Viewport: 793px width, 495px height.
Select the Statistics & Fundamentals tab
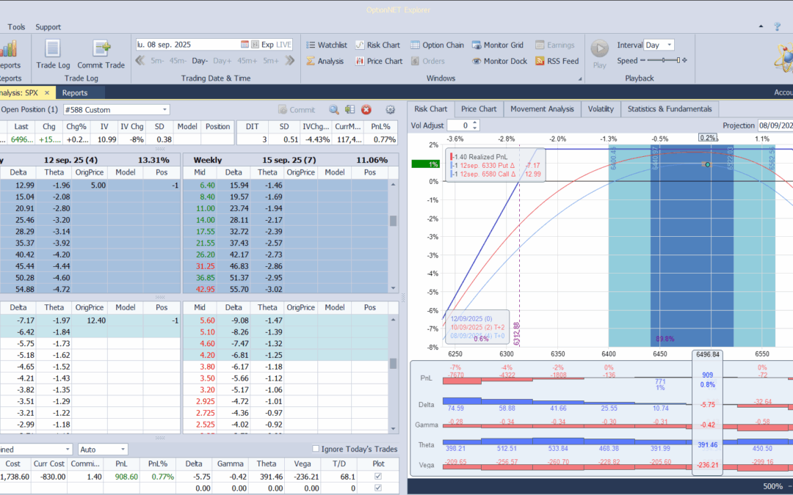coord(670,109)
